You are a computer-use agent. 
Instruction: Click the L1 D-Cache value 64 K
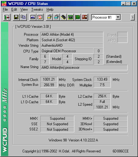click(49, 102)
